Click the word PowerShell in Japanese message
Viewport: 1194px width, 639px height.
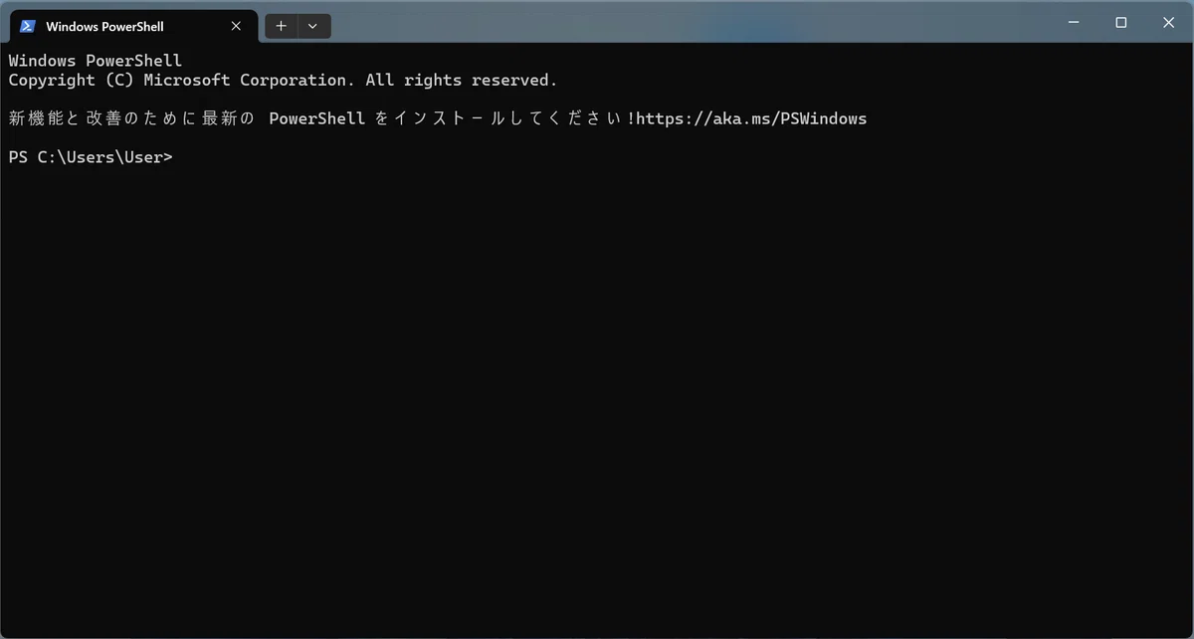pyautogui.click(x=316, y=118)
